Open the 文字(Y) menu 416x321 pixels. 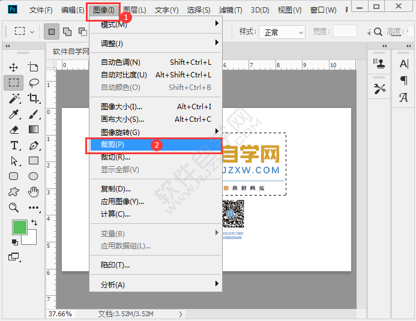pyautogui.click(x=167, y=10)
